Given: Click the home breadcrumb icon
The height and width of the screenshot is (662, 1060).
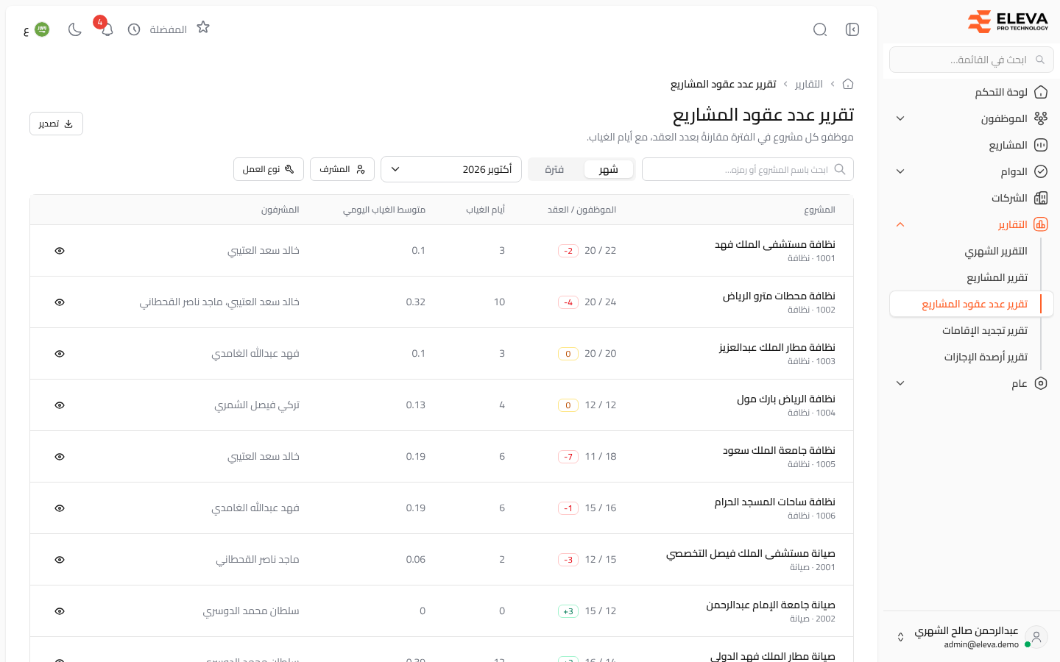Looking at the screenshot, I should (x=848, y=84).
